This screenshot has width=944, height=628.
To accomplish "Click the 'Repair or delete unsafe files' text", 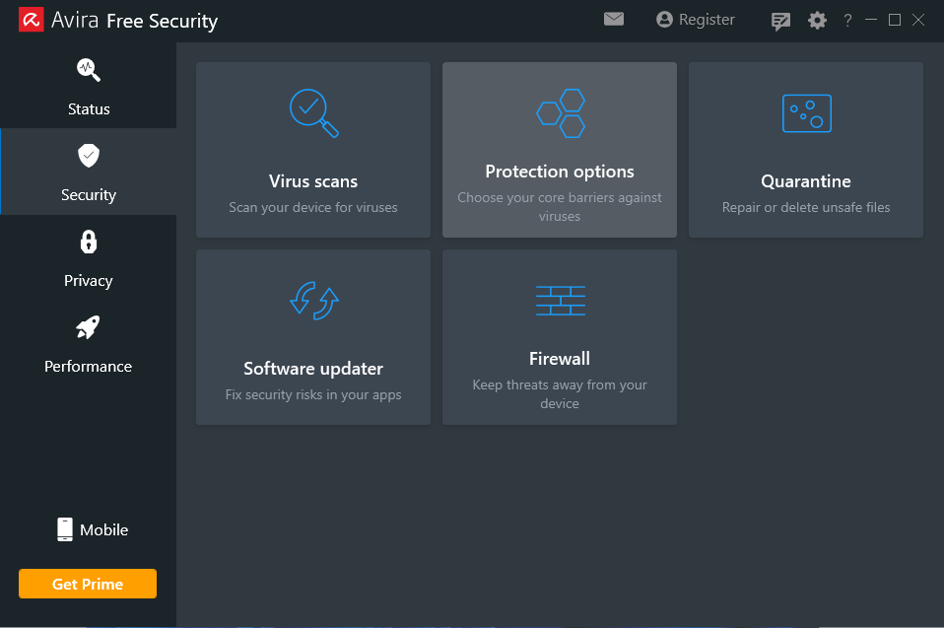I will coord(806,207).
